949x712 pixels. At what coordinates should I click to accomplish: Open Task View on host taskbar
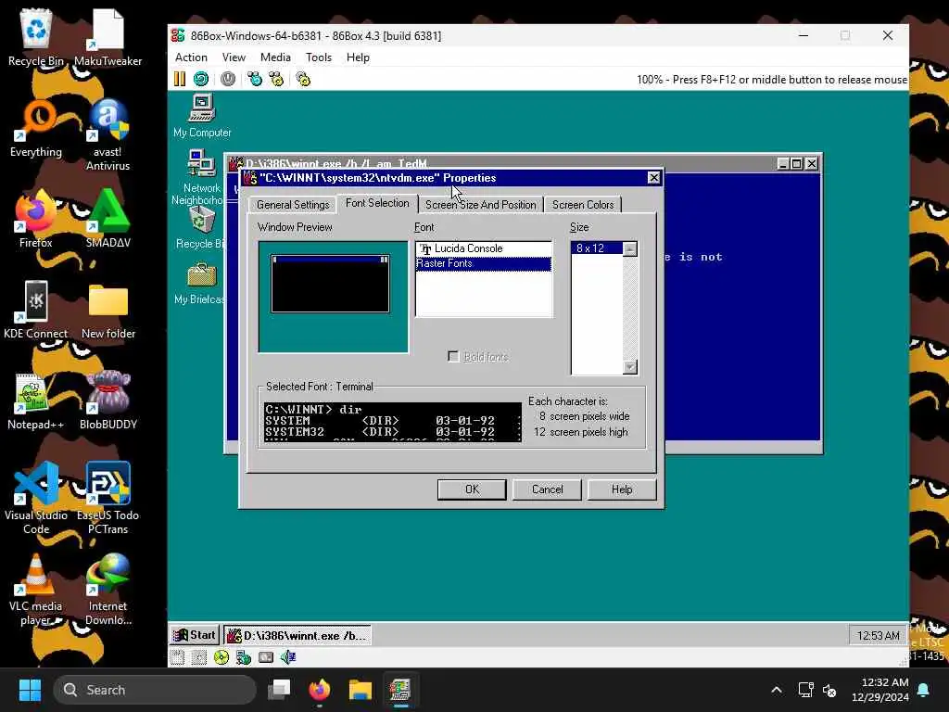click(x=279, y=690)
